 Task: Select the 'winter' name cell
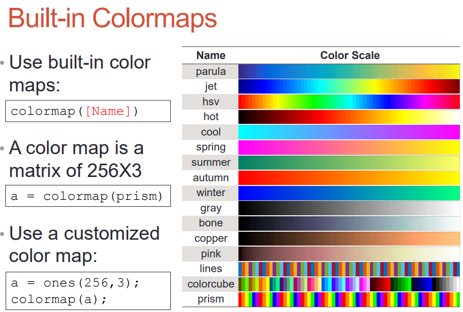coord(210,193)
